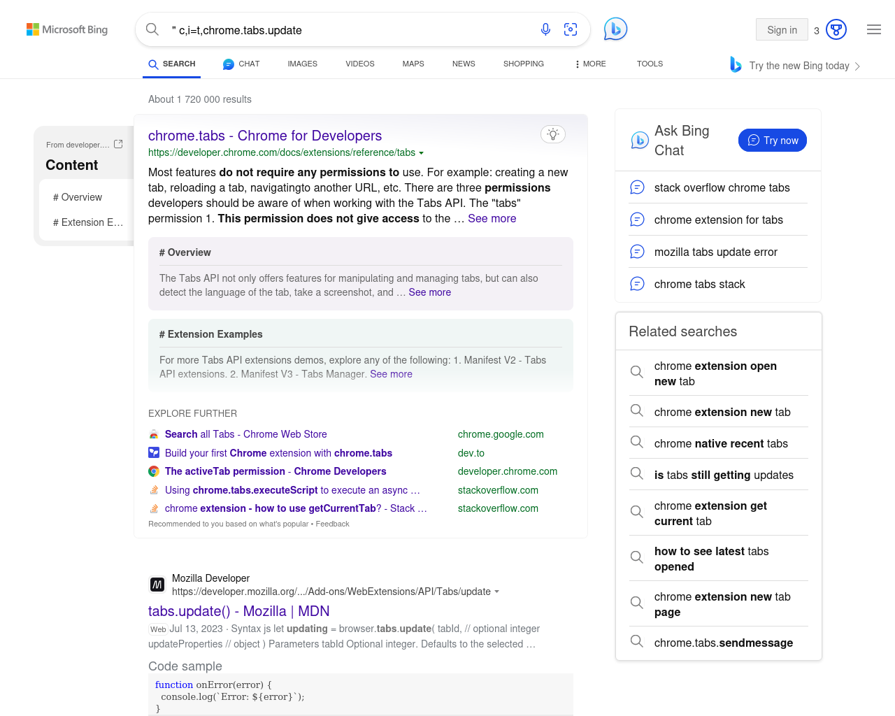Viewport: 895px width, 716px height.
Task: Open Bing Chat icon beside search box
Action: [615, 29]
